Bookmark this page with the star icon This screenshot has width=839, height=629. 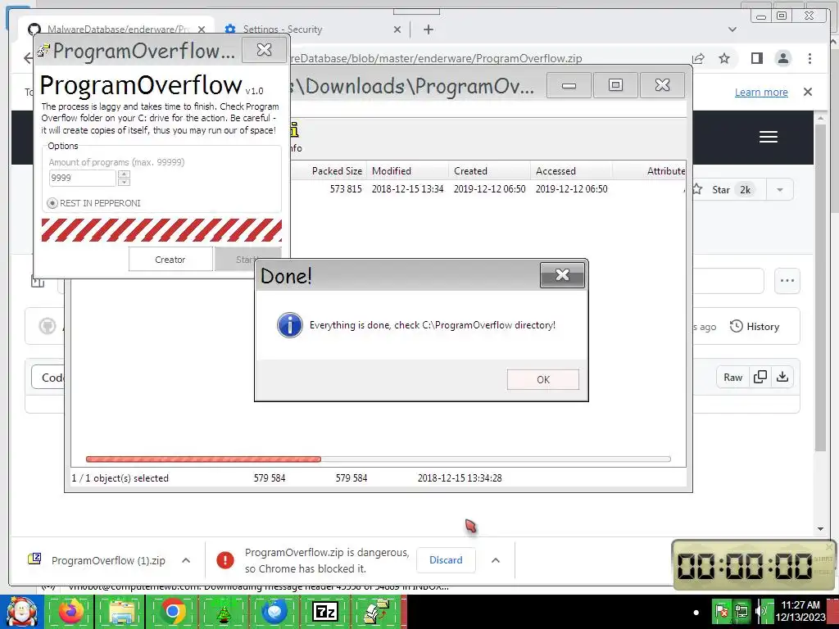pyautogui.click(x=724, y=58)
